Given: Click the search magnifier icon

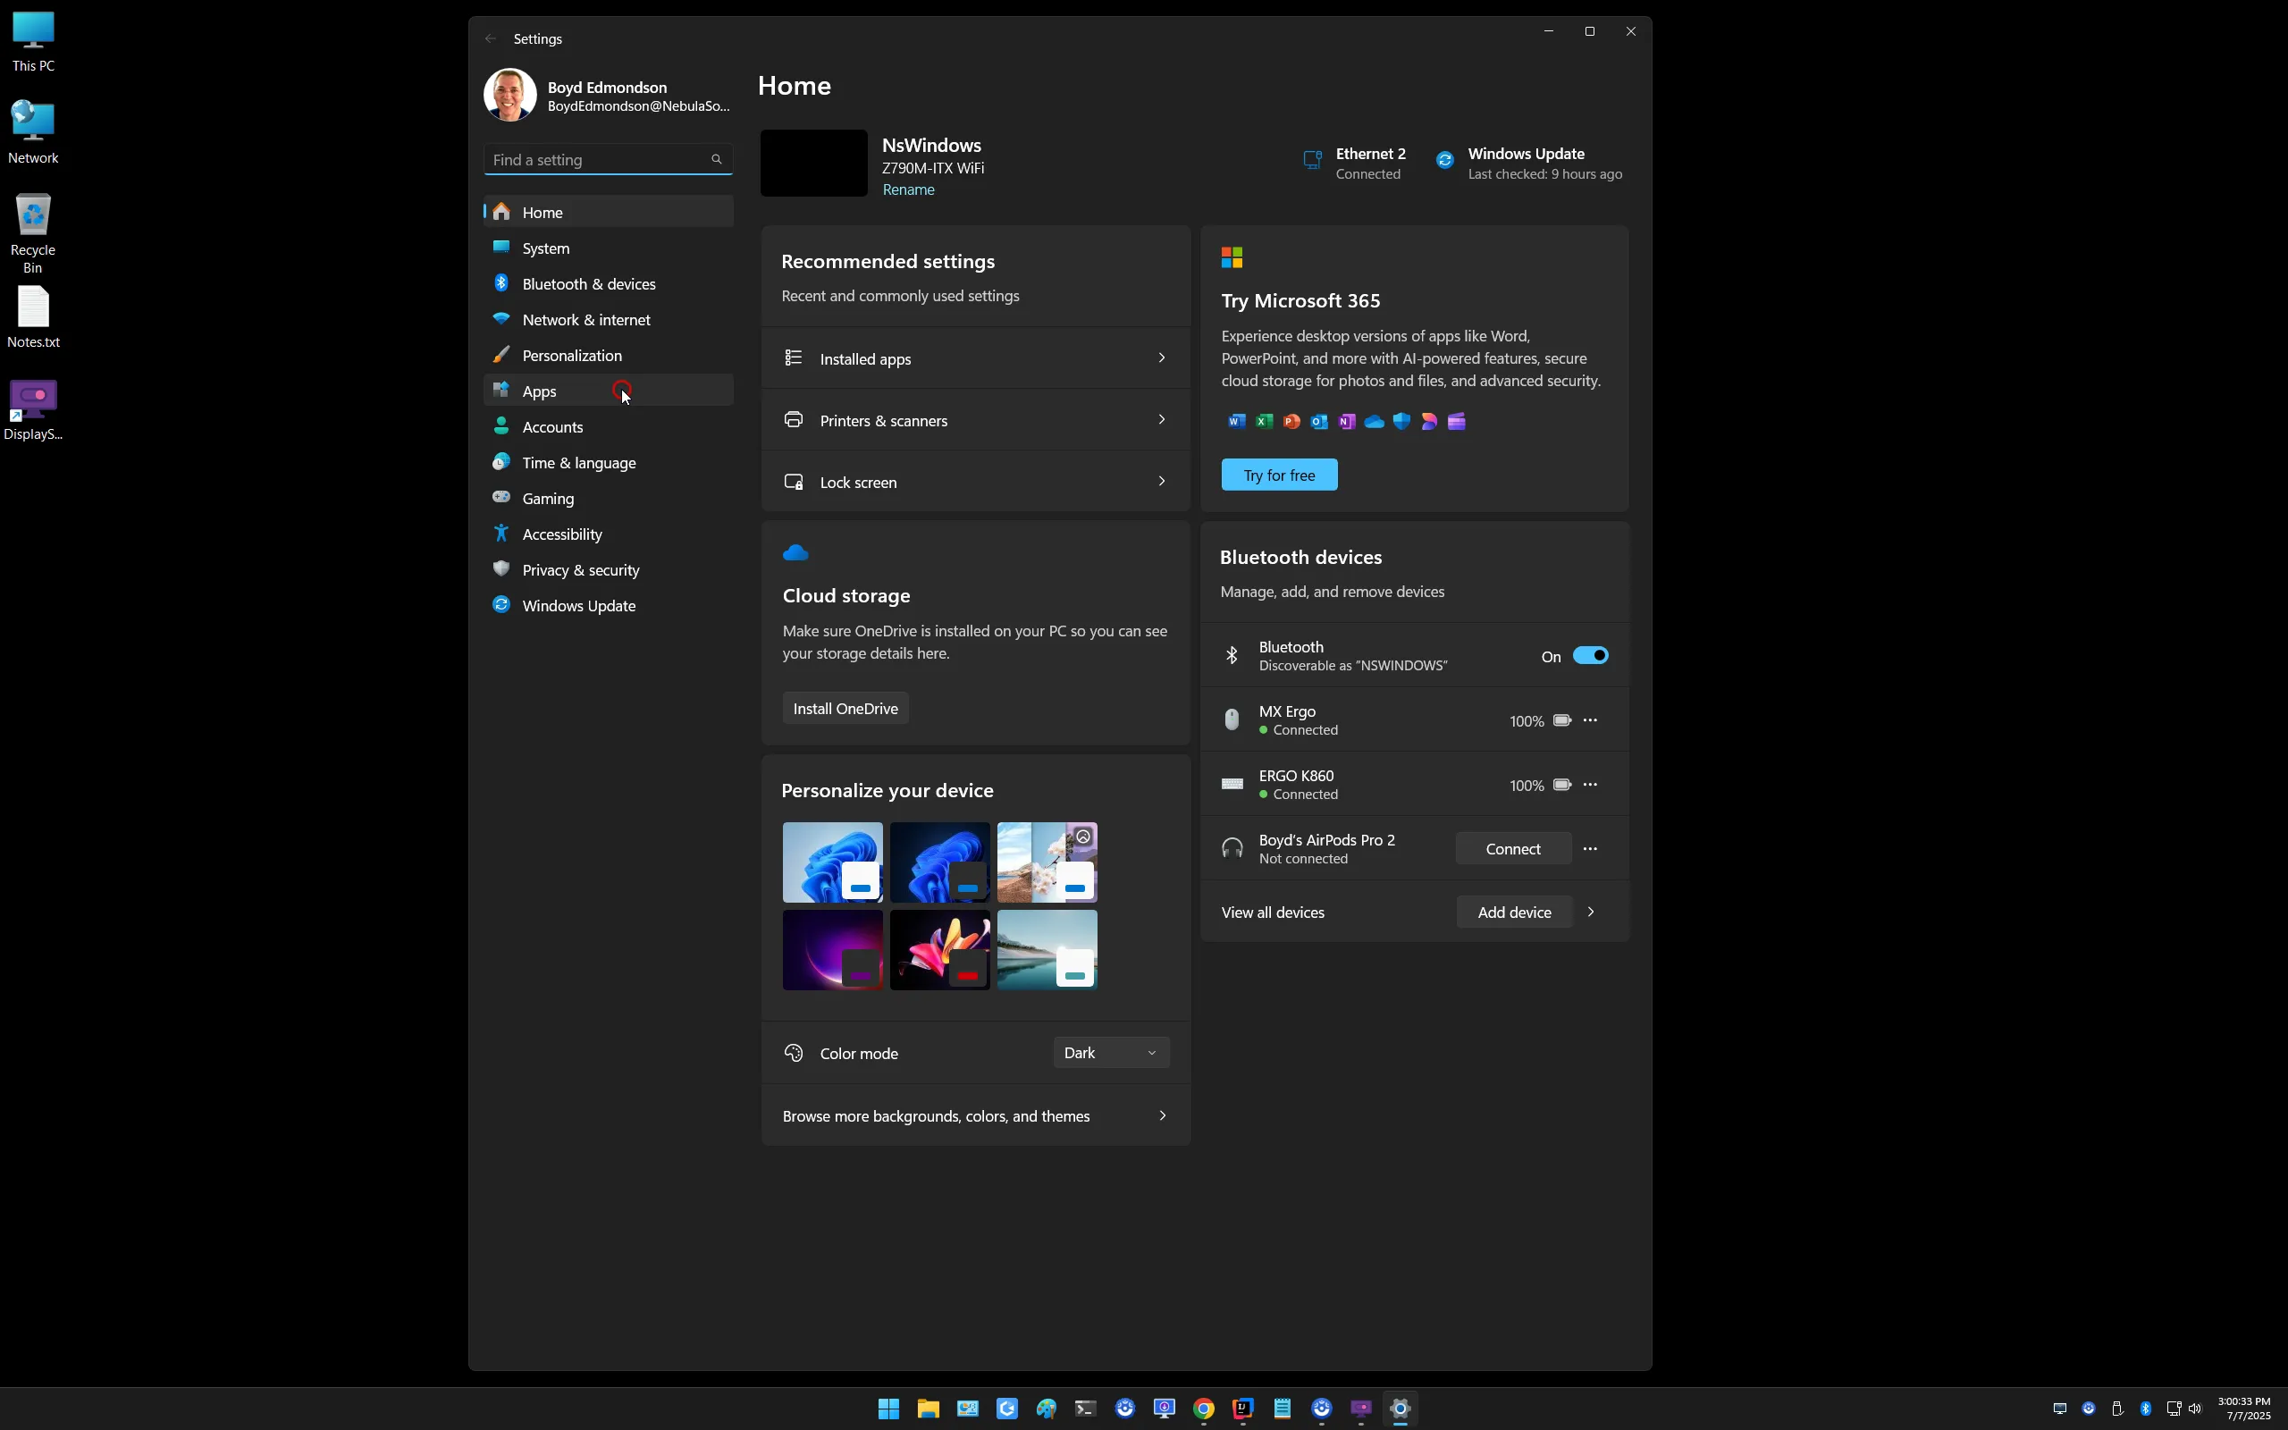Looking at the screenshot, I should tap(716, 159).
